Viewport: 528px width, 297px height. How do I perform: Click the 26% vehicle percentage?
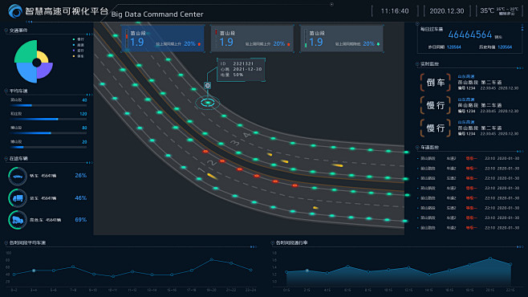pyautogui.click(x=80, y=176)
